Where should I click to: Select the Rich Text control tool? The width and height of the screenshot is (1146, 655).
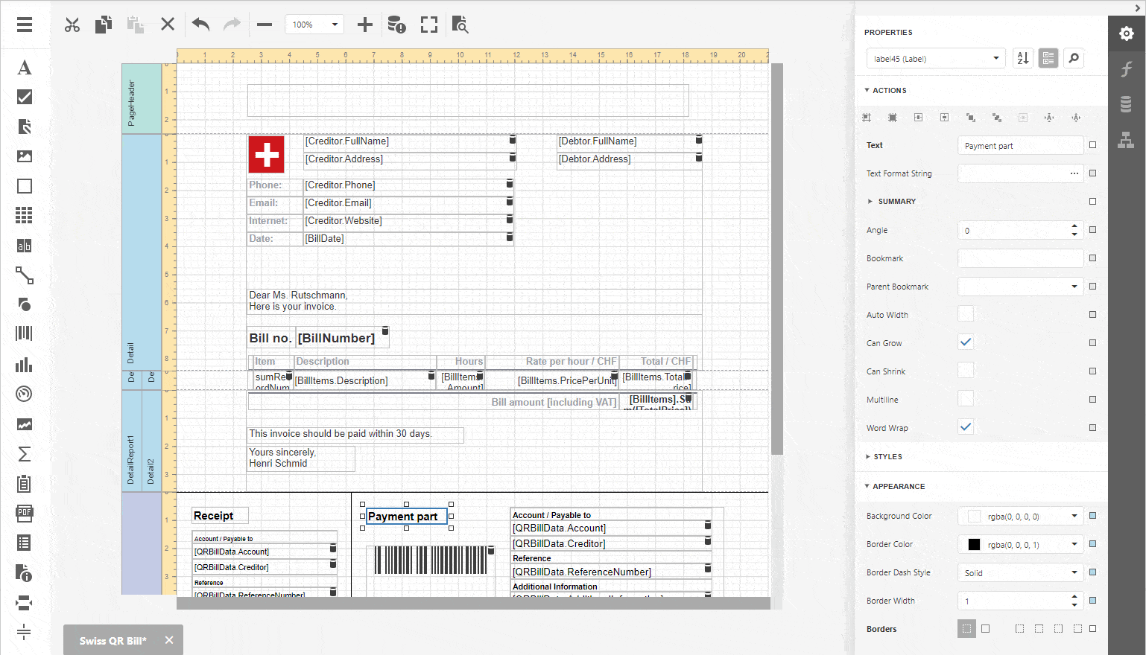pyautogui.click(x=25, y=127)
